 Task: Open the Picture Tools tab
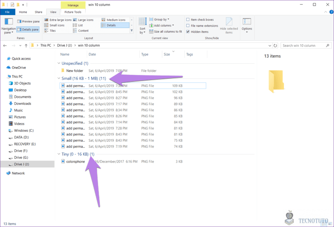pos(73,12)
